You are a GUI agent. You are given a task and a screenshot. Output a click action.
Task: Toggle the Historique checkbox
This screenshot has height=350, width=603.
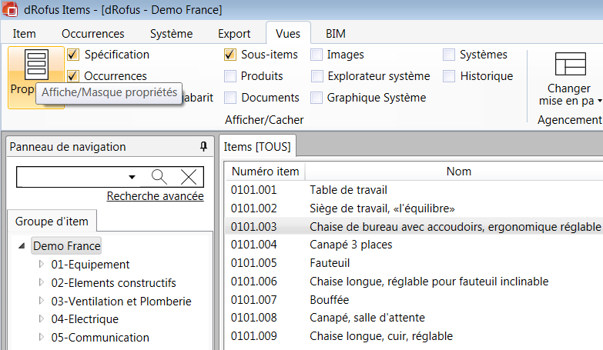click(449, 76)
